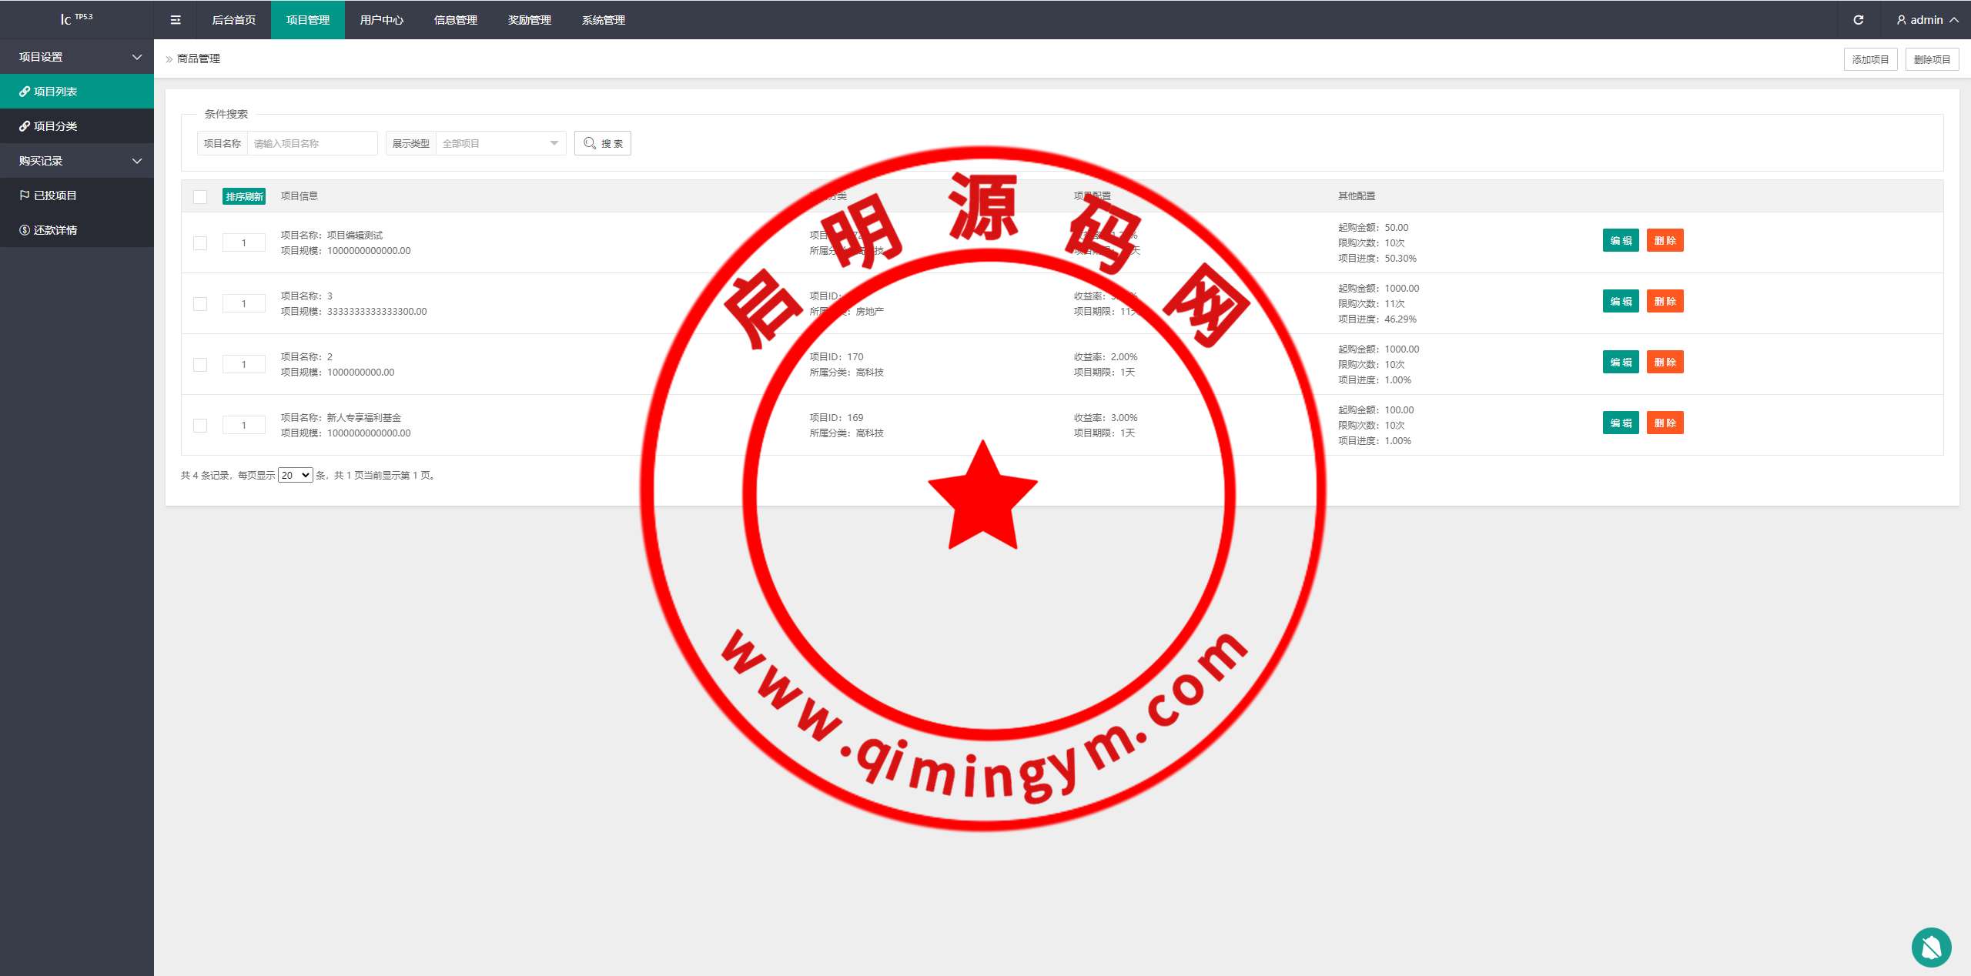
Task: Check the 新人专享福利基金 row checkbox
Action: [200, 426]
